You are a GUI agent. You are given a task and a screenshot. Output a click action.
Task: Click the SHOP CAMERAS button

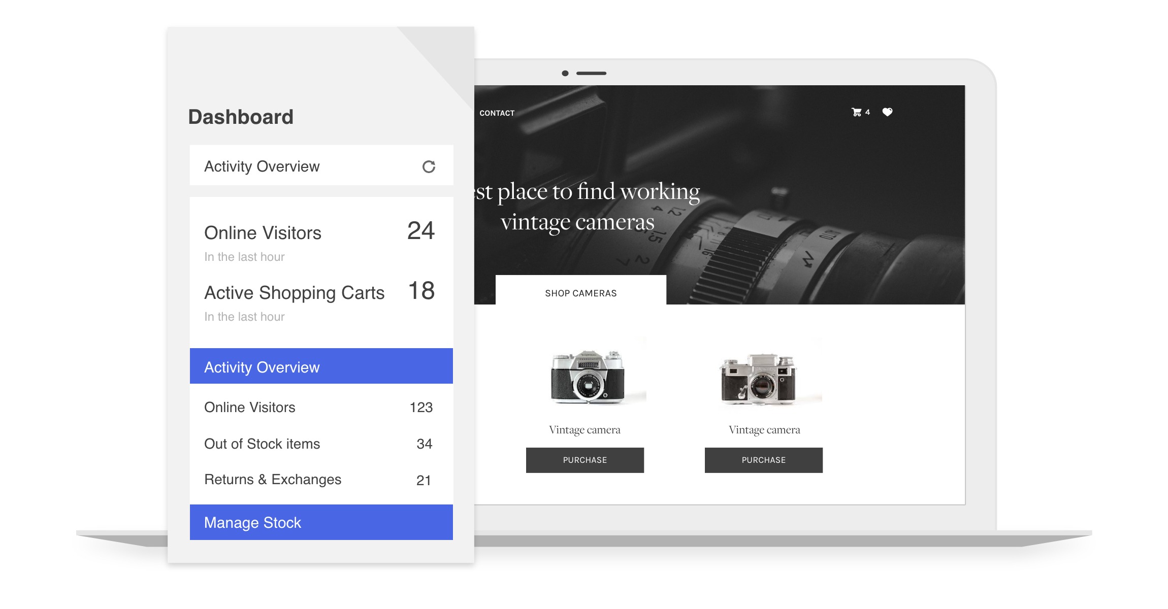click(x=580, y=292)
